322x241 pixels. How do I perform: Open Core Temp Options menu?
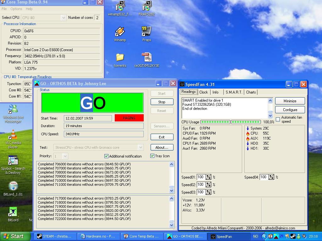tap(16, 9)
